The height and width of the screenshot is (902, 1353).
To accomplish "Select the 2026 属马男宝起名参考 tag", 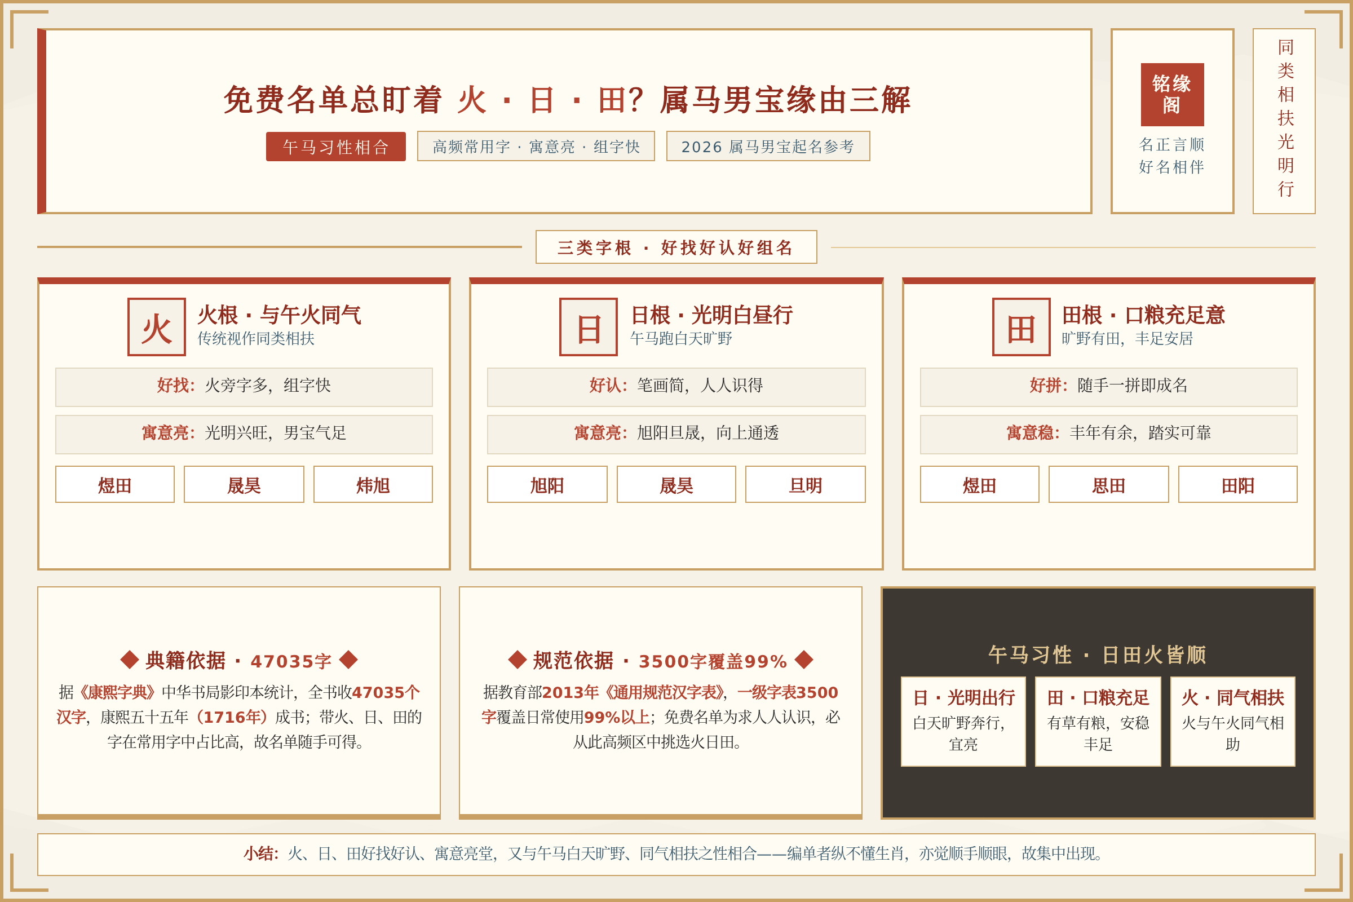I will click(767, 147).
